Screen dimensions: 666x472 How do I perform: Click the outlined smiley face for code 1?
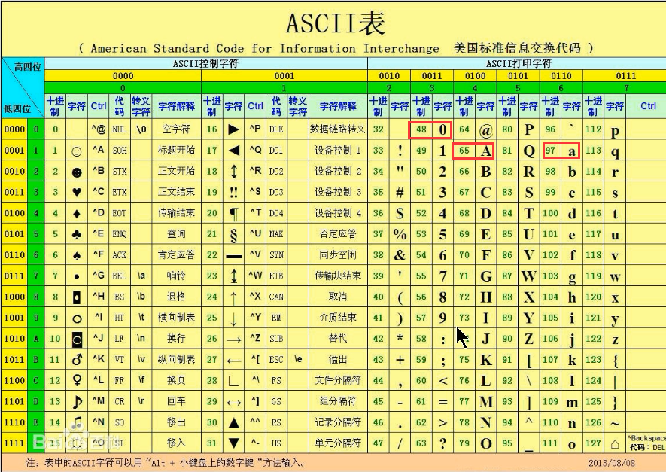click(x=77, y=151)
